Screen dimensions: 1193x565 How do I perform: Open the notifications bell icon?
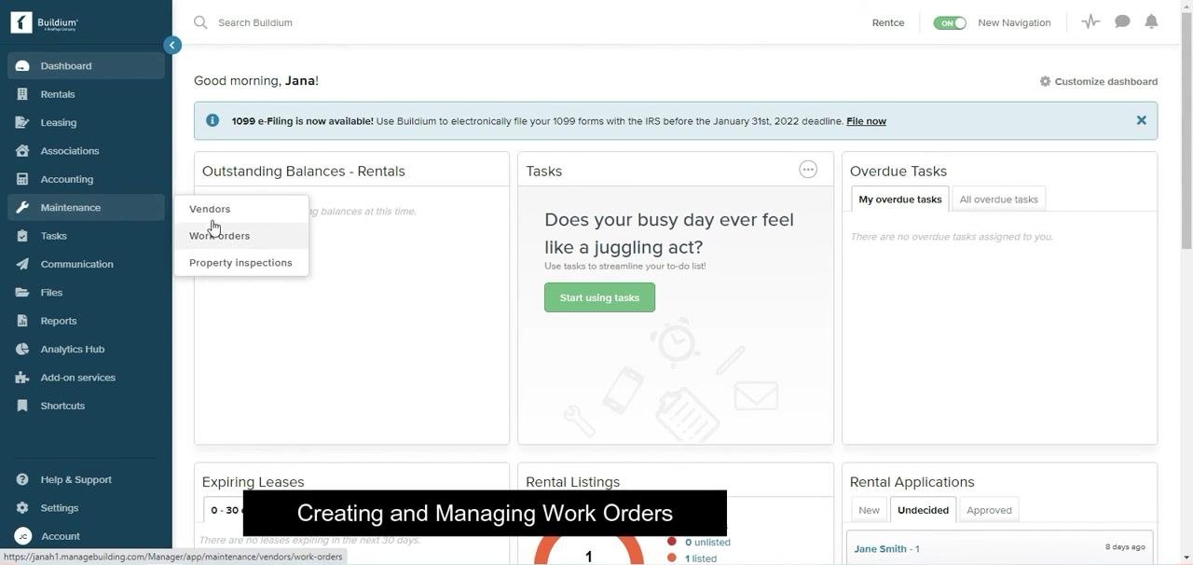1152,21
